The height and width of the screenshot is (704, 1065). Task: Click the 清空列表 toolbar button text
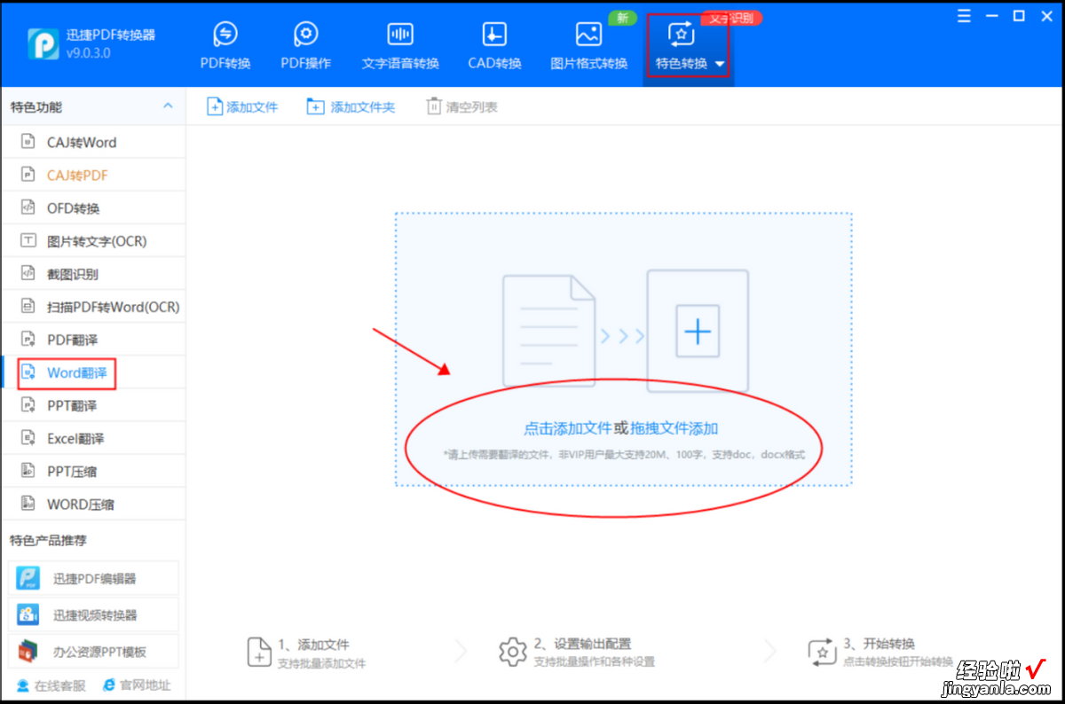coord(471,106)
